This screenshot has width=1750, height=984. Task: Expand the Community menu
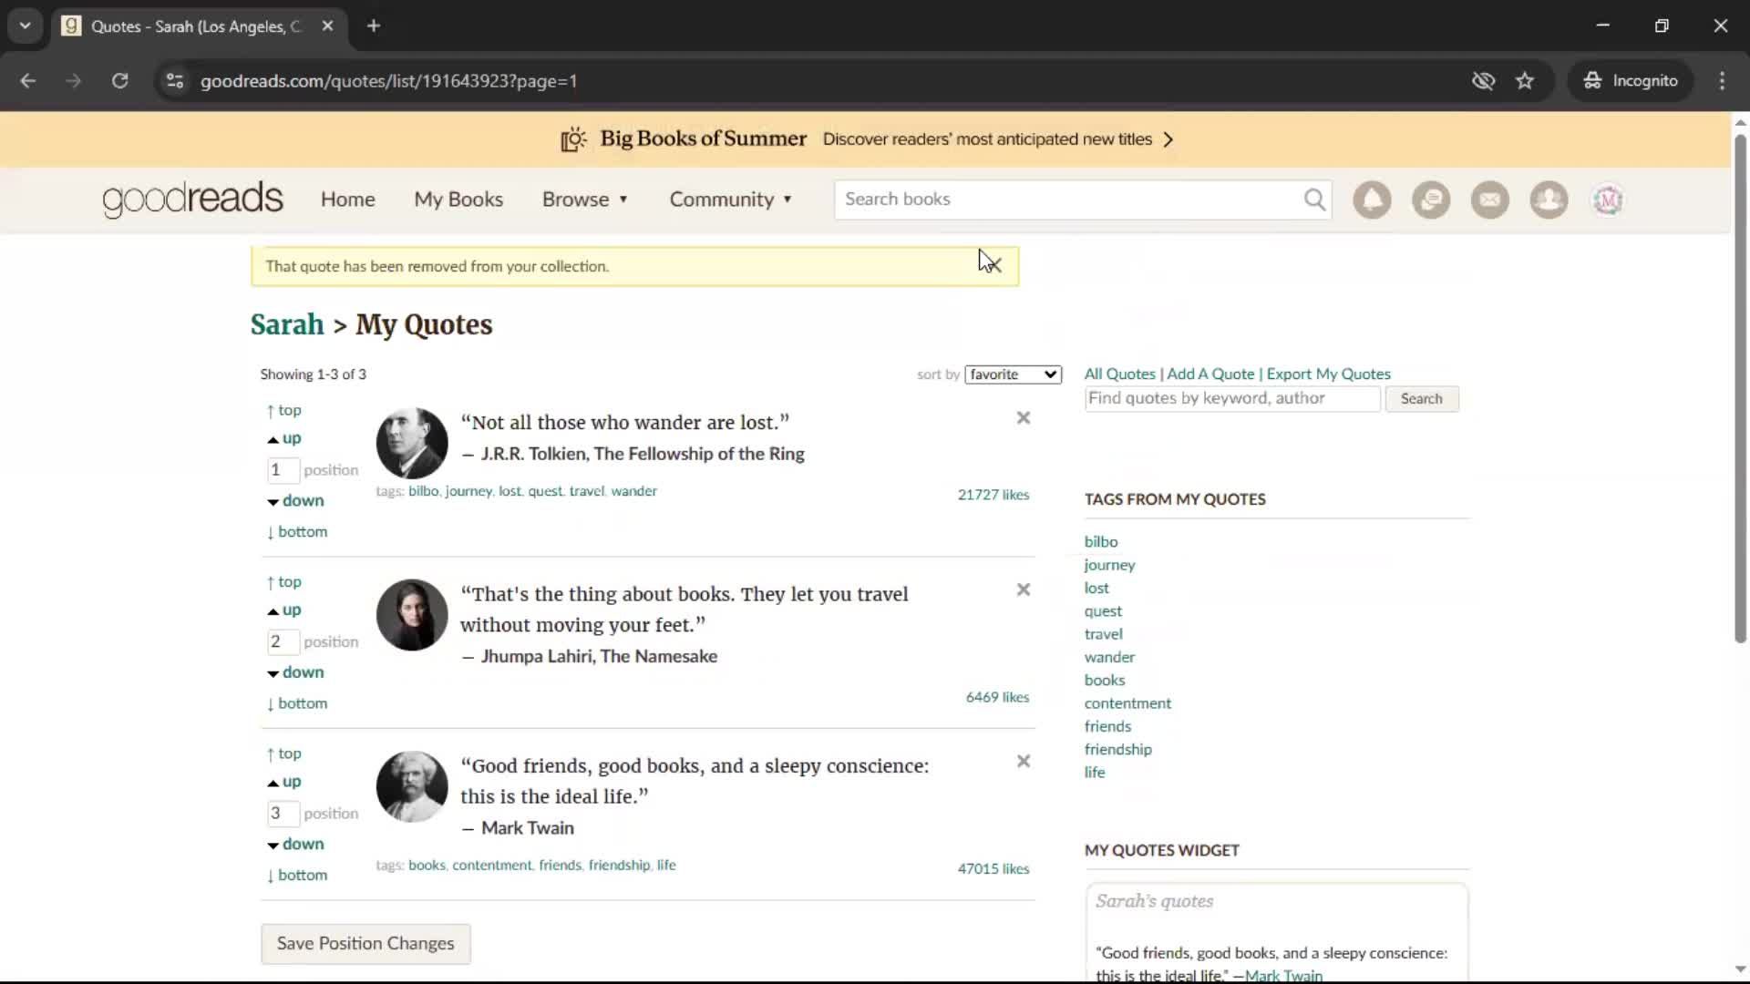[731, 200]
